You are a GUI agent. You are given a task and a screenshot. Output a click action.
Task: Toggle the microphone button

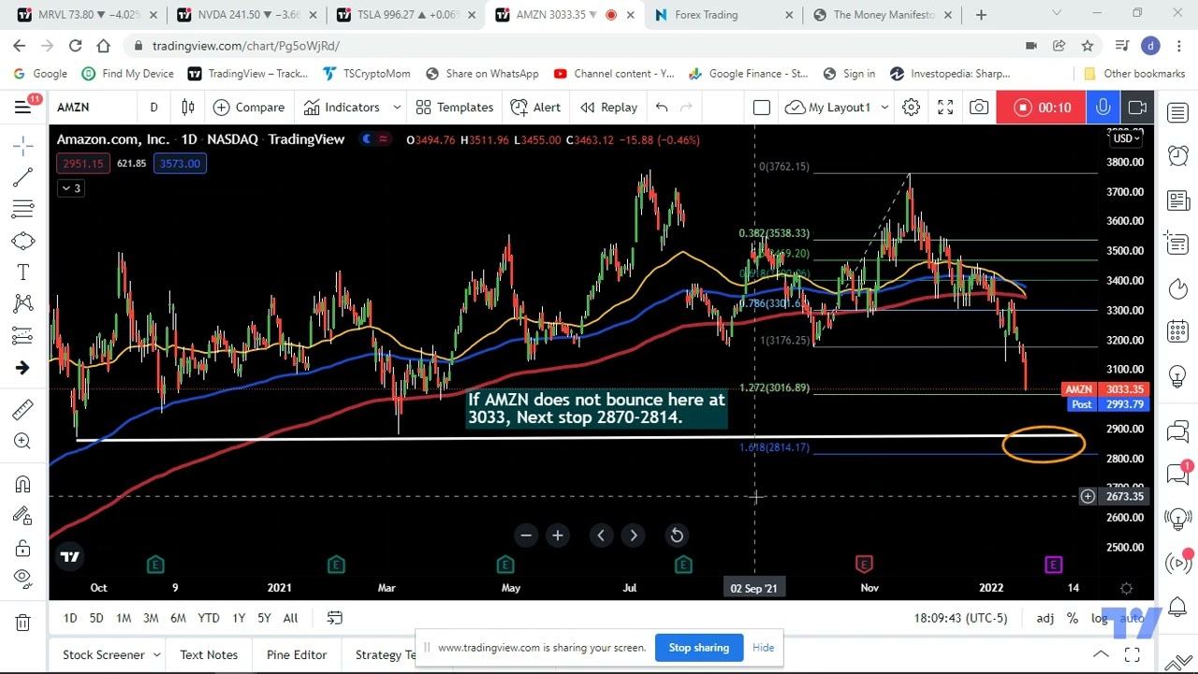1103,108
